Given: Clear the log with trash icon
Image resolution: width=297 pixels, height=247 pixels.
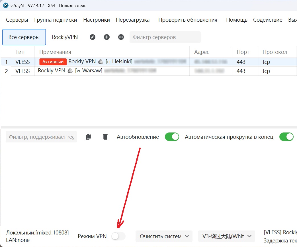Looking at the screenshot, I should click(x=105, y=137).
